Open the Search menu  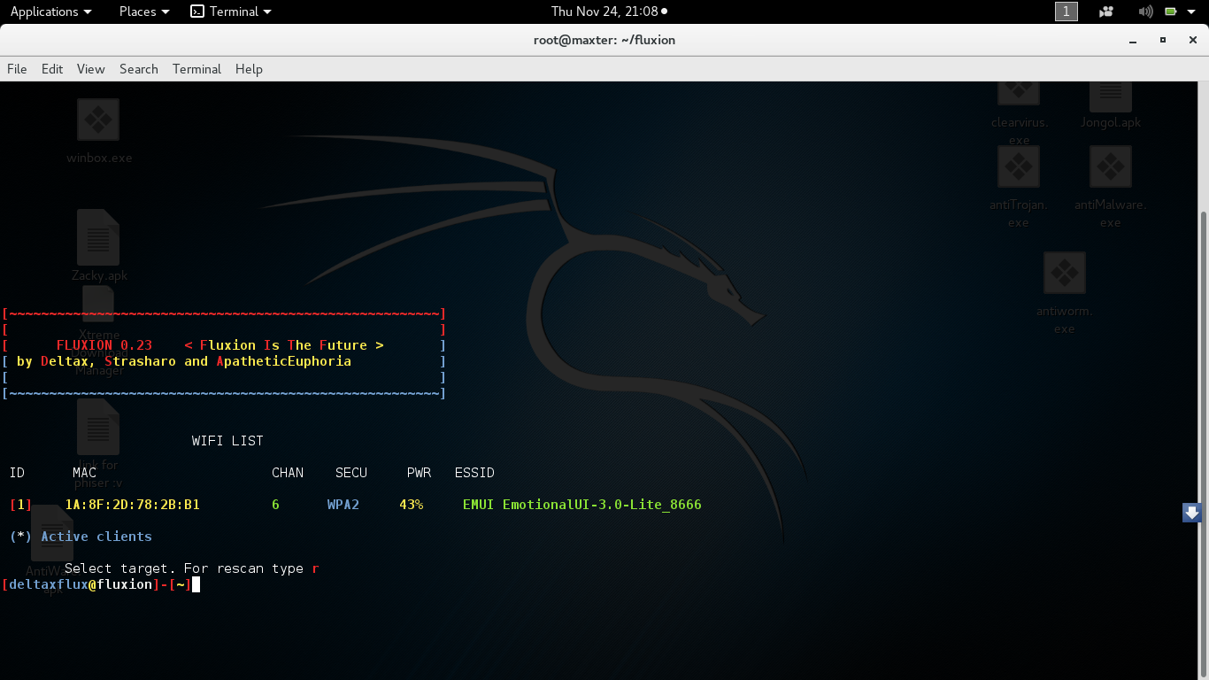139,69
